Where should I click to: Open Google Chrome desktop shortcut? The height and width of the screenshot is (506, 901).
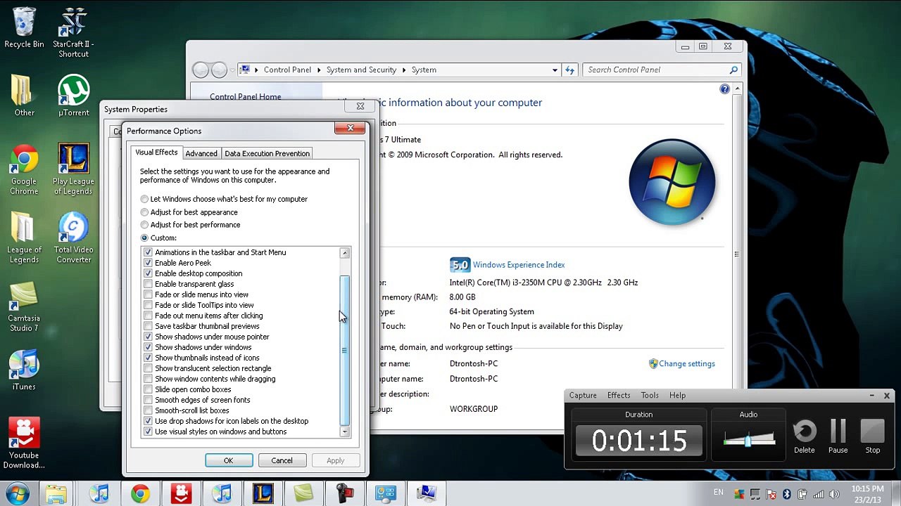(x=24, y=169)
